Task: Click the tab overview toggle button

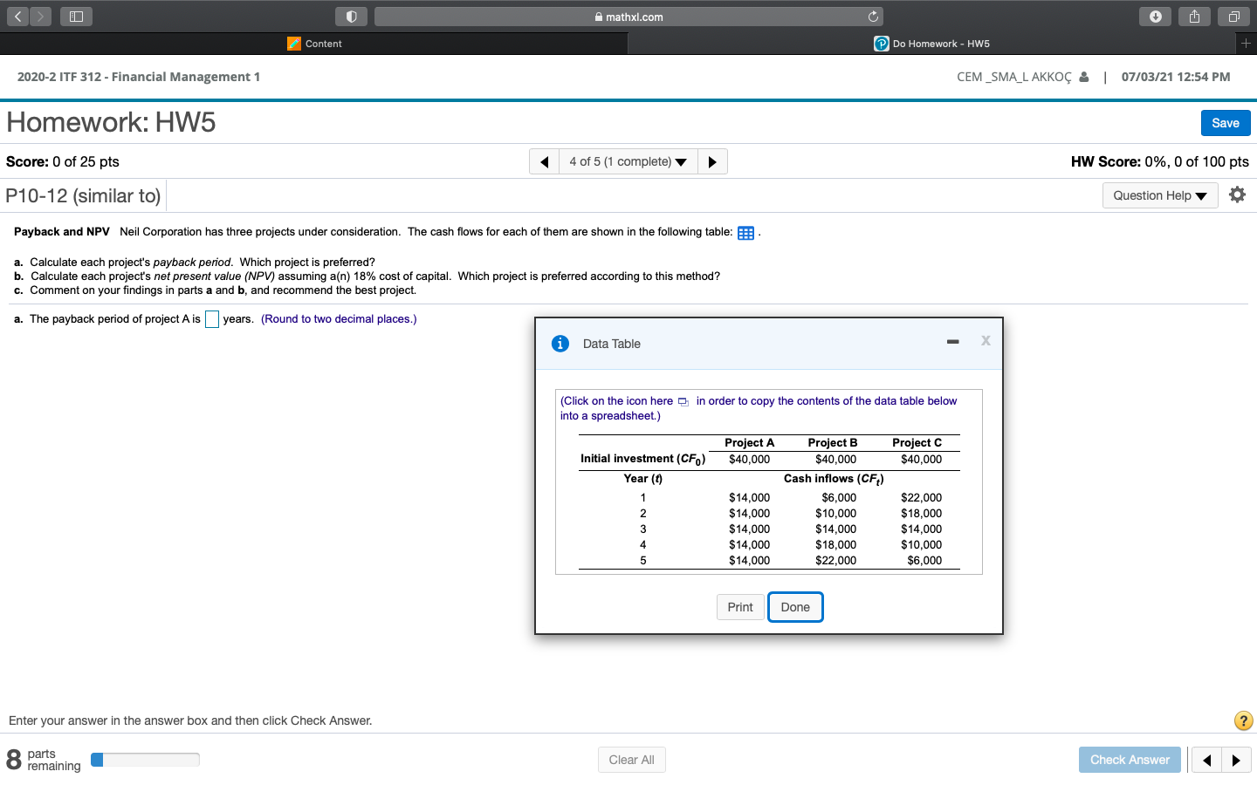Action: pos(1233,16)
